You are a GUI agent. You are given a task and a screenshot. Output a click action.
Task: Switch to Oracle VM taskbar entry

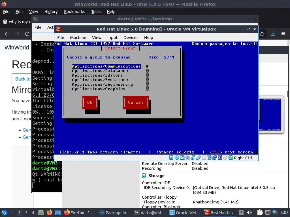pos(185,212)
